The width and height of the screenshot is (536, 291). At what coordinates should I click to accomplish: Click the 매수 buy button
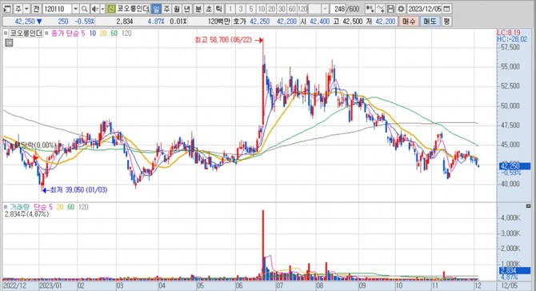pos(409,22)
